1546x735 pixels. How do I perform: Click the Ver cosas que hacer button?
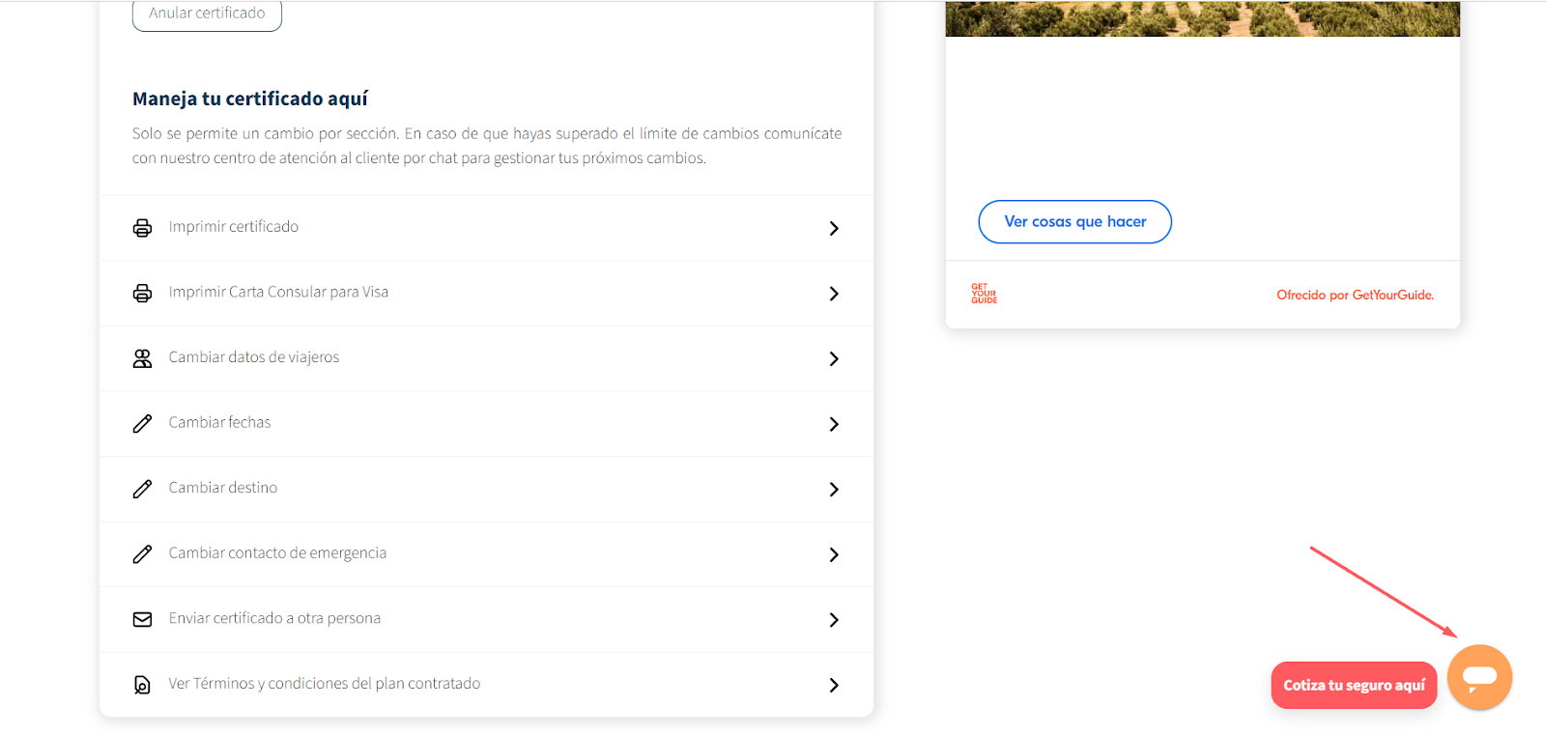tap(1074, 222)
